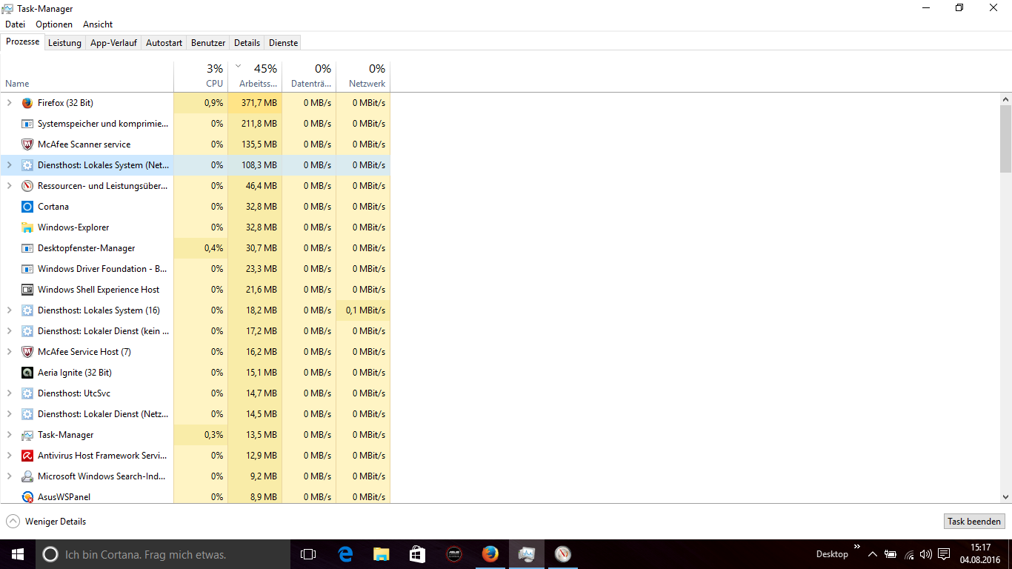Click the volume speaker tray icon
Image resolution: width=1012 pixels, height=569 pixels.
925,554
